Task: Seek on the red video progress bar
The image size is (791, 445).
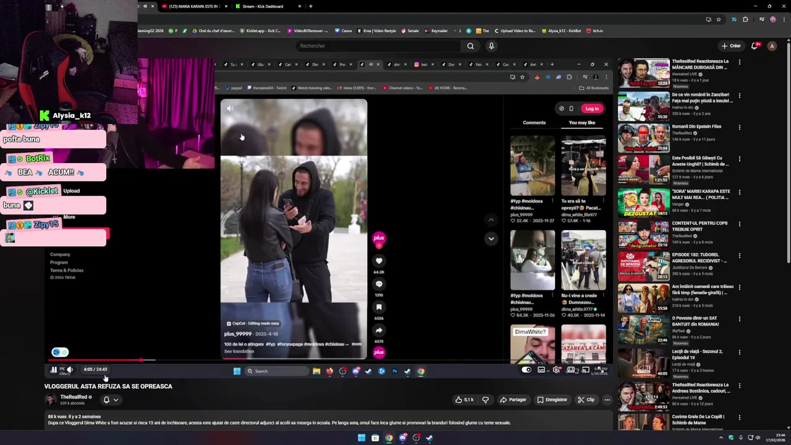Action: [96, 360]
